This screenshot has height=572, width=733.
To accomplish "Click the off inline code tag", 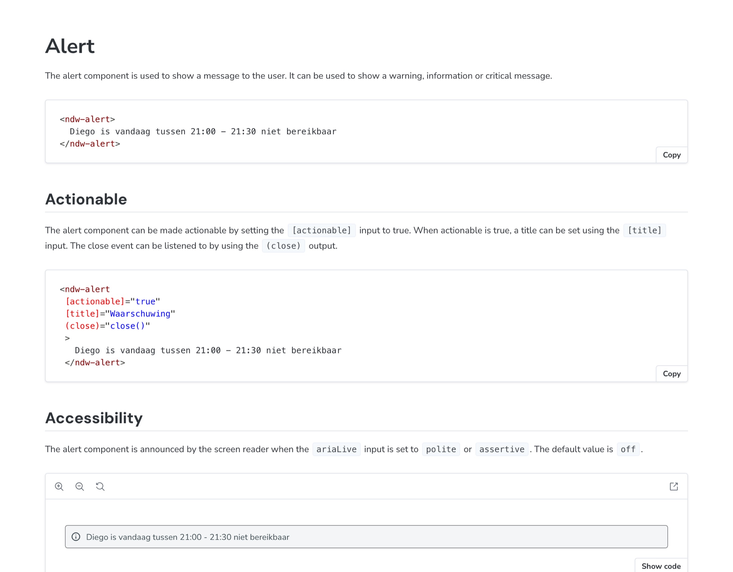I will (628, 449).
